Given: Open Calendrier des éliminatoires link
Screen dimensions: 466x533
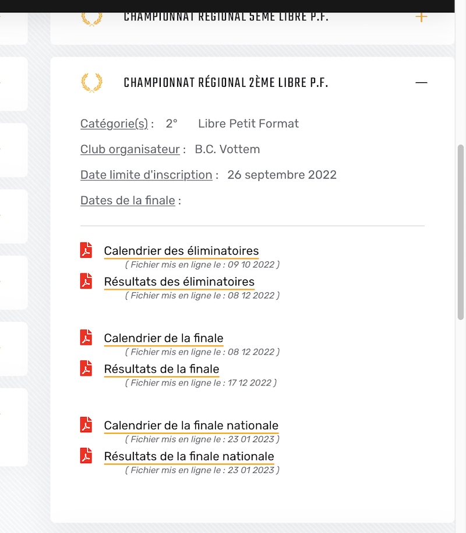Looking at the screenshot, I should [x=181, y=251].
